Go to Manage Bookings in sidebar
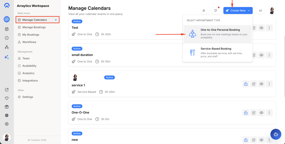The width and height of the screenshot is (285, 144). pos(34,27)
